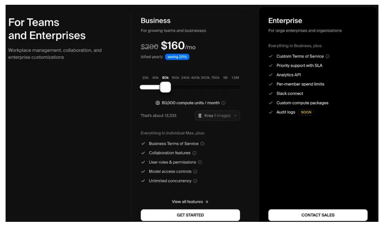This screenshot has height=227, width=390.
Task: Open View all features link
Action: (190, 202)
